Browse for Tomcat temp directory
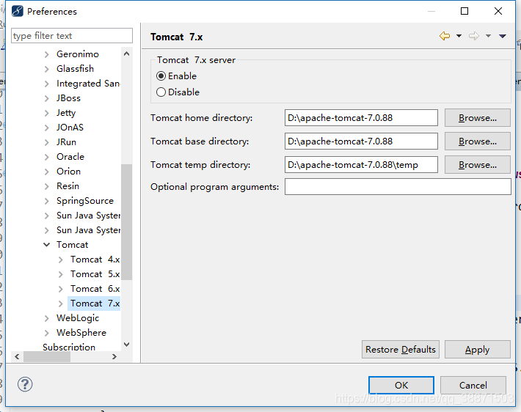This screenshot has height=412, width=521. pos(478,165)
